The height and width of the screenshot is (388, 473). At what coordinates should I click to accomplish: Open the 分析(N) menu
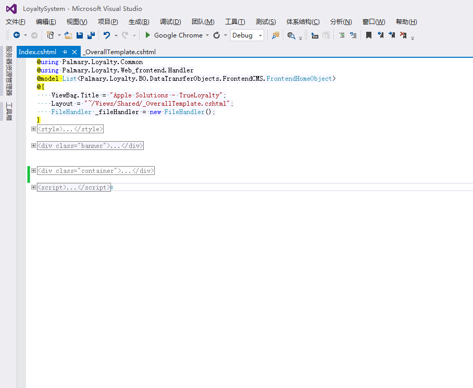click(x=341, y=22)
